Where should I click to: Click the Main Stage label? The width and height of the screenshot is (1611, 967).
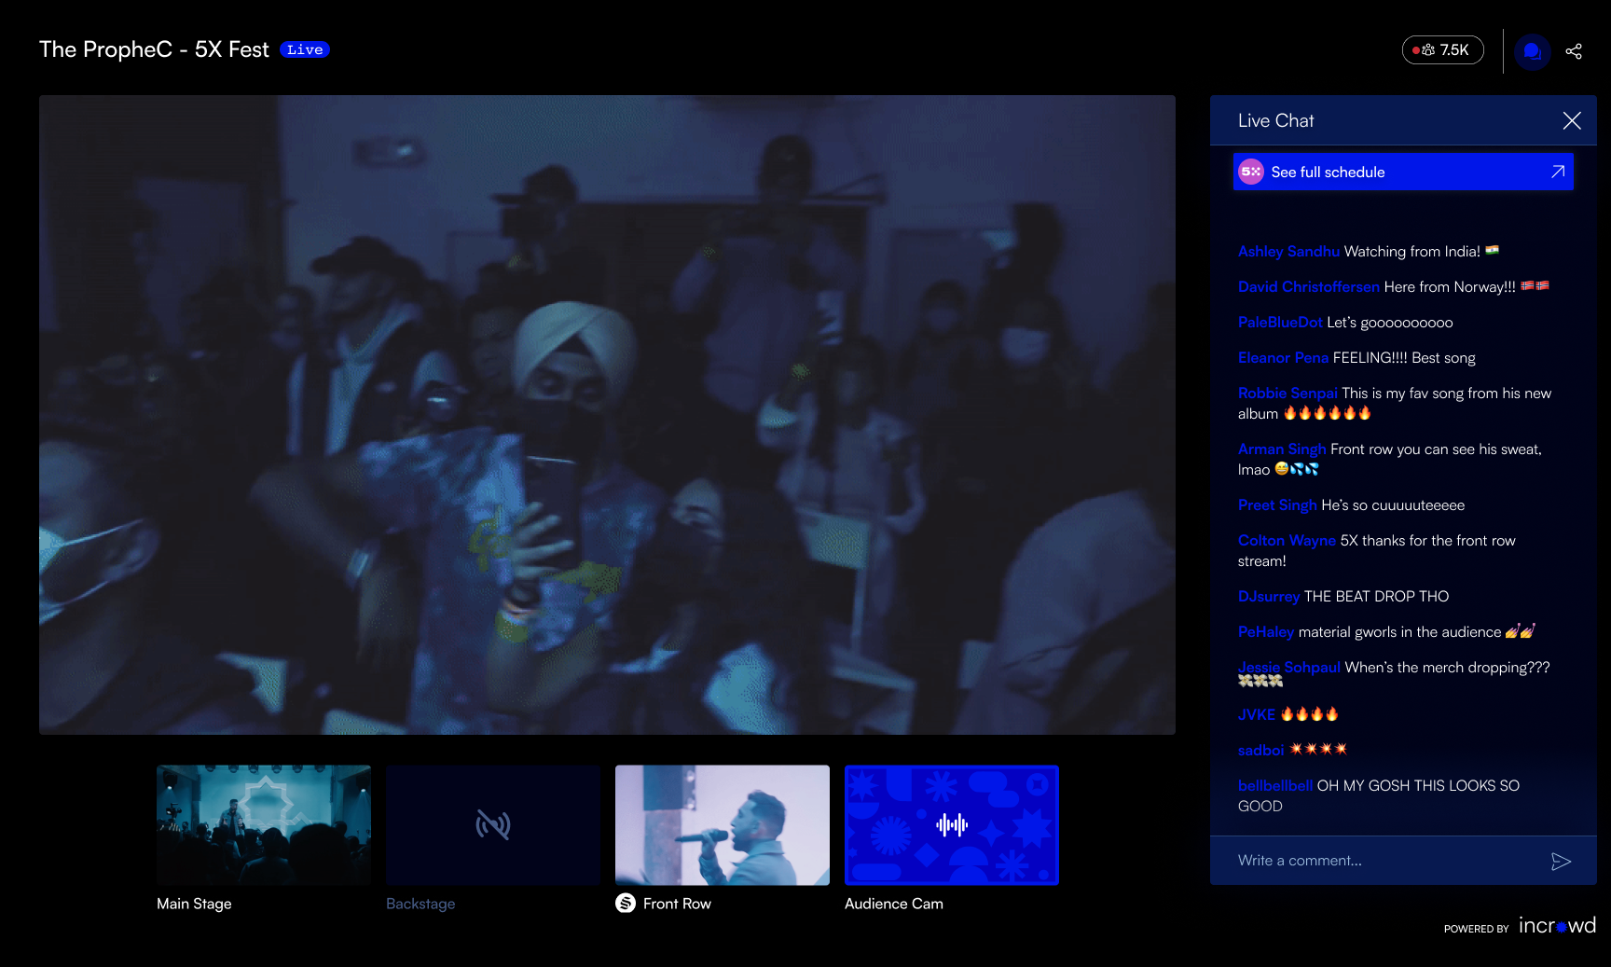[x=194, y=904]
